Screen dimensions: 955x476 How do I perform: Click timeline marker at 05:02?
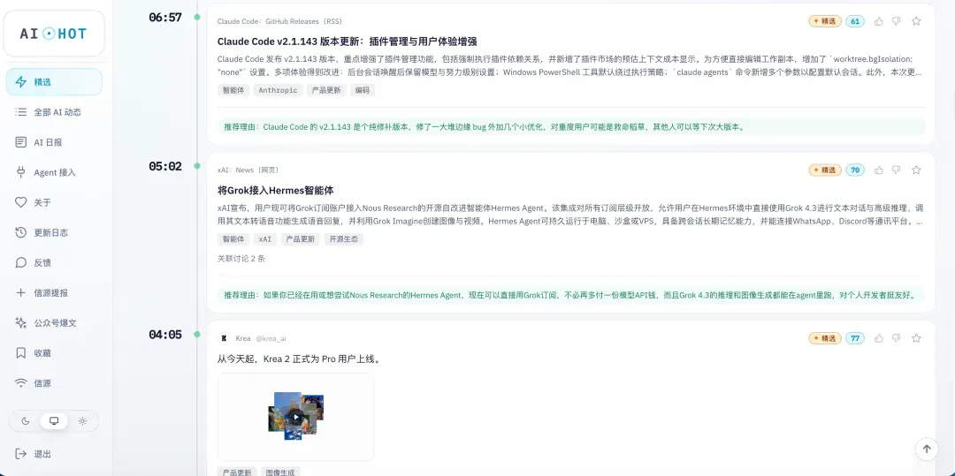196,166
